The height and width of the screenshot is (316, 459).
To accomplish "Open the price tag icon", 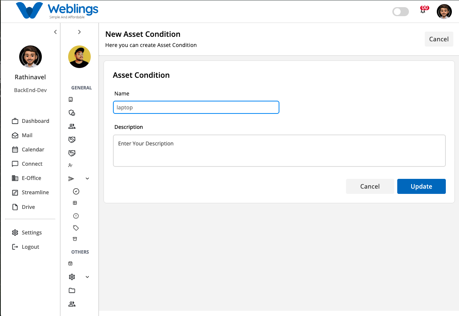I will tap(76, 228).
